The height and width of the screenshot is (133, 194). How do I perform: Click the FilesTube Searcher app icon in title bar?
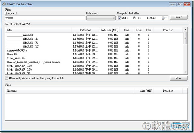coord(4,4)
